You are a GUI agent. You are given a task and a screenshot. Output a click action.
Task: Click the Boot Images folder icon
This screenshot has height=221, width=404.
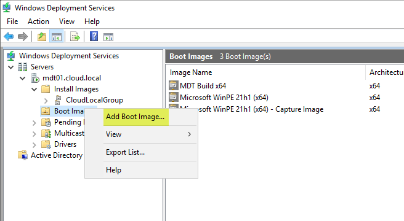click(x=46, y=111)
